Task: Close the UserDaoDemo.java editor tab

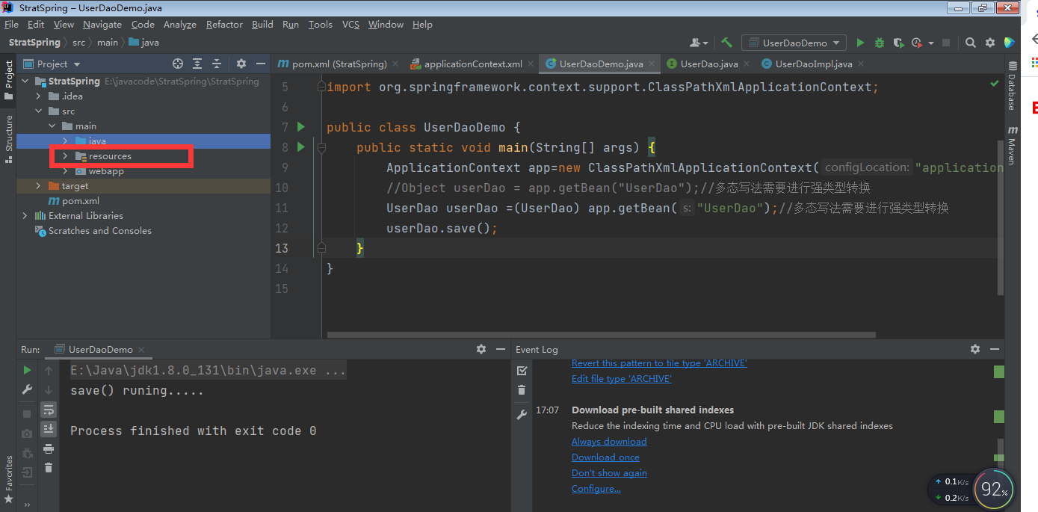Action: [x=652, y=64]
